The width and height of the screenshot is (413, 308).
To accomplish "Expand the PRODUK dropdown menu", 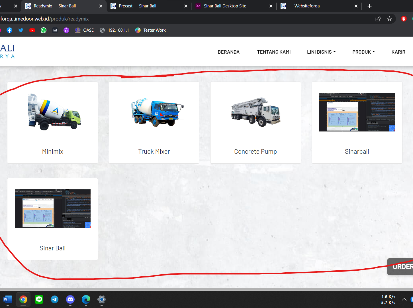I will 363,52.
